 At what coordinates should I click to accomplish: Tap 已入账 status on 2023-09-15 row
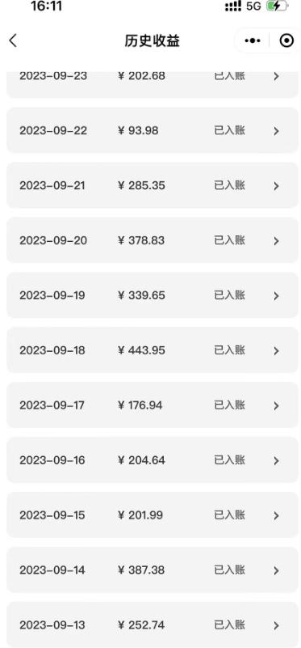[230, 515]
